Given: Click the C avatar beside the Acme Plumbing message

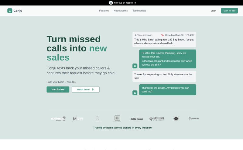Looking at the screenshot, I should (x=135, y=66).
